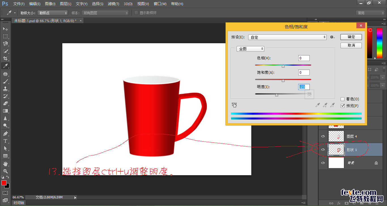Image resolution: width=387 pixels, height=206 pixels.
Task: Click the 时间轴 panel tab
Action: [x=19, y=203]
